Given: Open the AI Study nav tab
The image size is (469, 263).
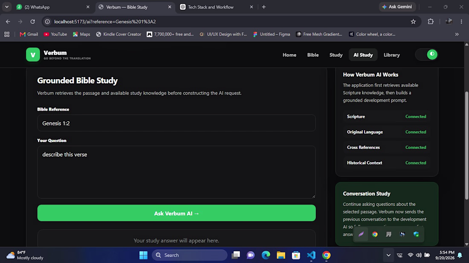Looking at the screenshot, I should coord(363,55).
